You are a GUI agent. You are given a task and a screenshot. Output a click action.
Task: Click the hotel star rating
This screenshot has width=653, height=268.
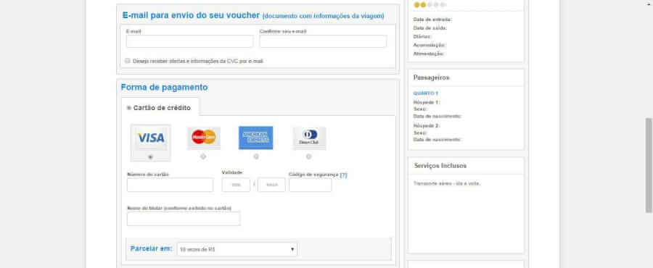(430, 4)
